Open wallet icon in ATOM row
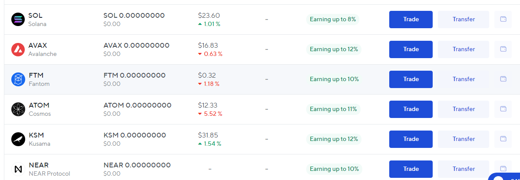 click(x=503, y=109)
